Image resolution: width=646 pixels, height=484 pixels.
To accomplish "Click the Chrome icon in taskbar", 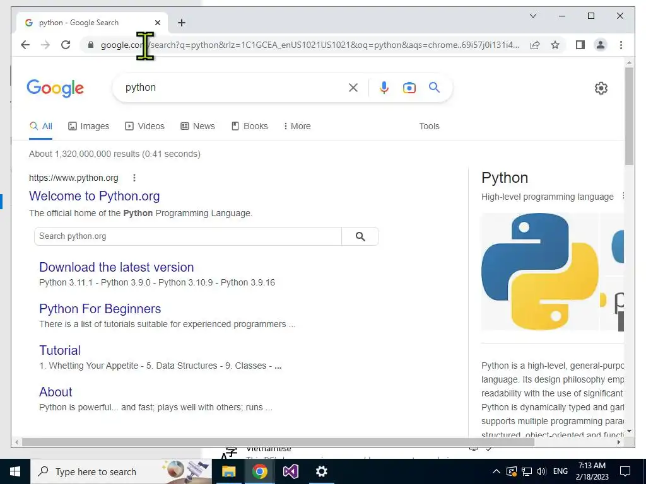I will 259,471.
